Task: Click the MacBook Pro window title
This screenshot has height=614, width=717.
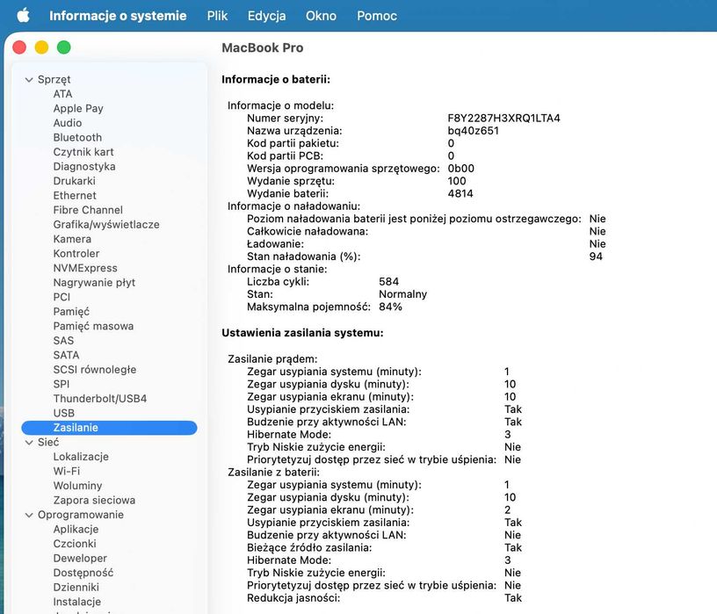Action: pos(263,47)
